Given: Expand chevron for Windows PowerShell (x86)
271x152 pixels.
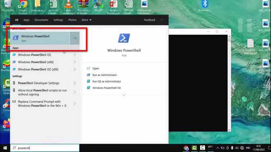Looking at the screenshot, I should (75, 62).
